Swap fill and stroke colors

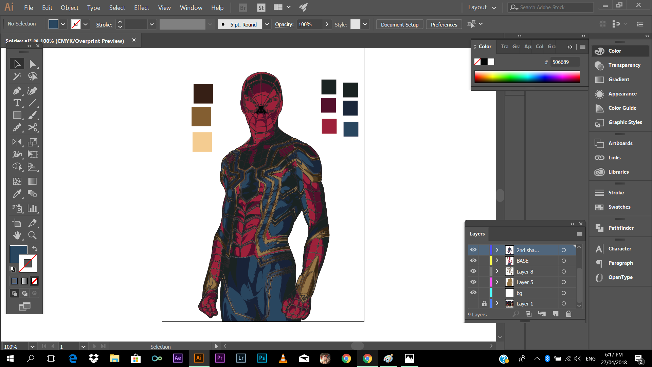coord(35,248)
